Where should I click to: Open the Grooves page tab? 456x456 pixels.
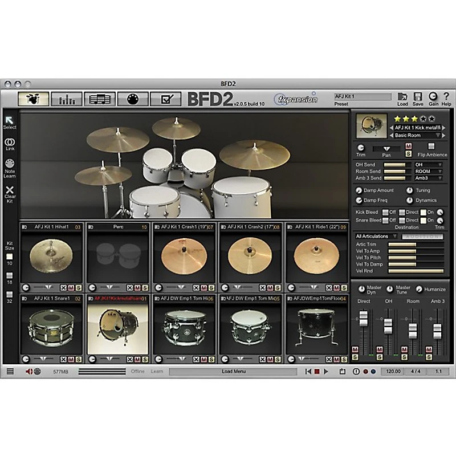pyautogui.click(x=100, y=99)
